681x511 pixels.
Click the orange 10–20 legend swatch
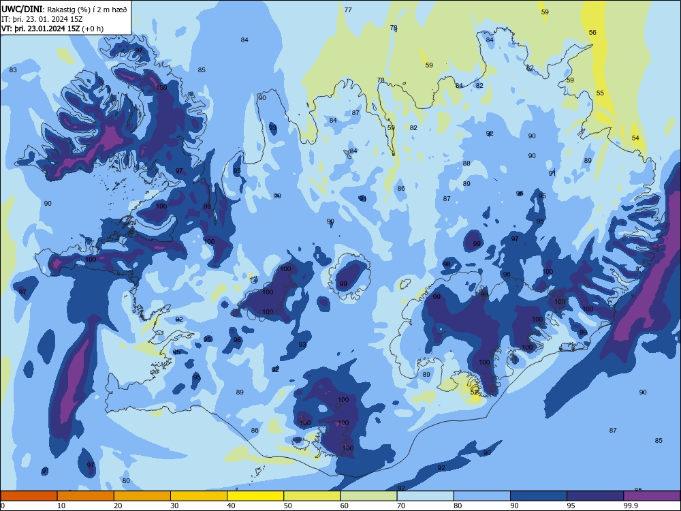pyautogui.click(x=86, y=496)
